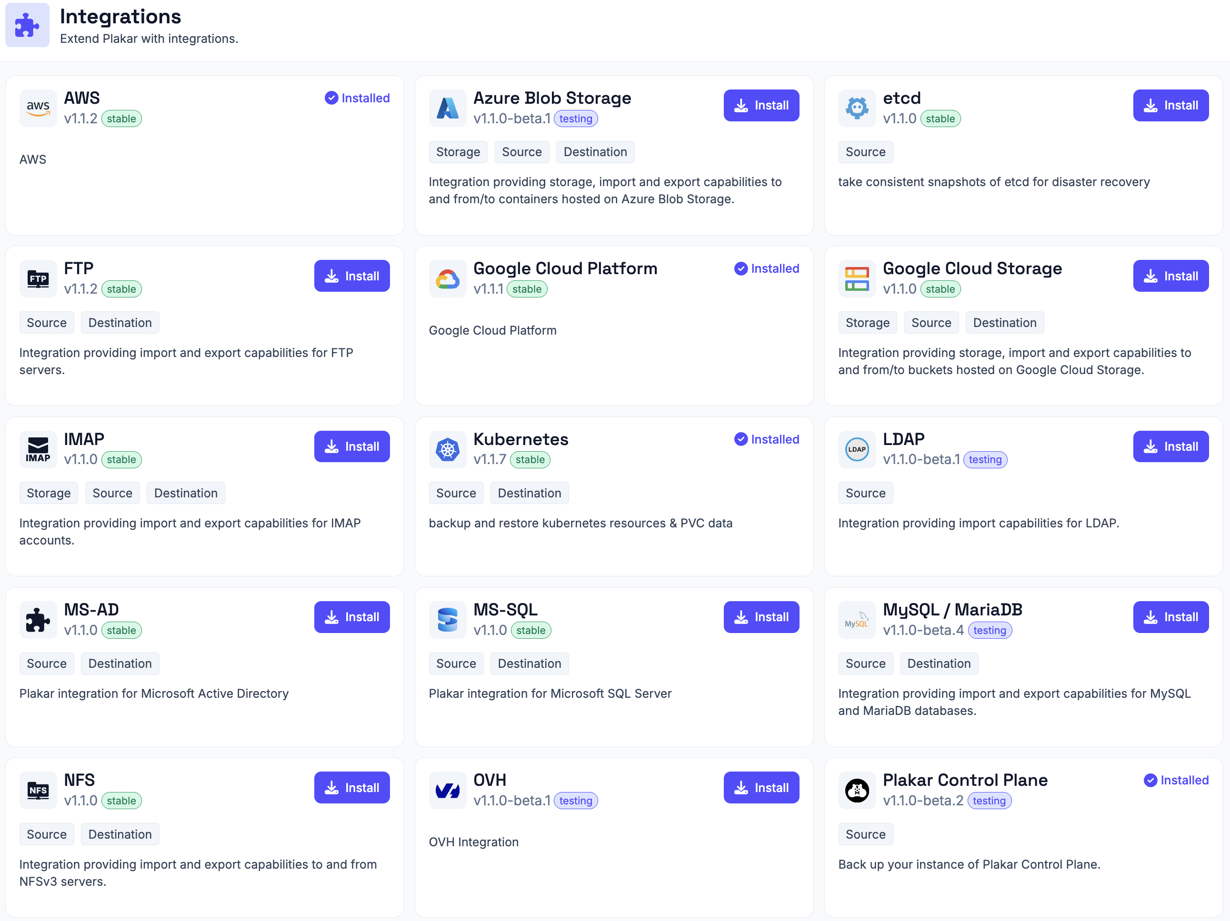Click the stable badge on Kubernetes v1.1.7

530,460
